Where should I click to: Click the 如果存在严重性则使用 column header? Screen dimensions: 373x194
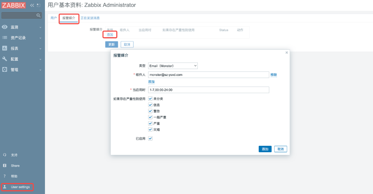click(178, 30)
